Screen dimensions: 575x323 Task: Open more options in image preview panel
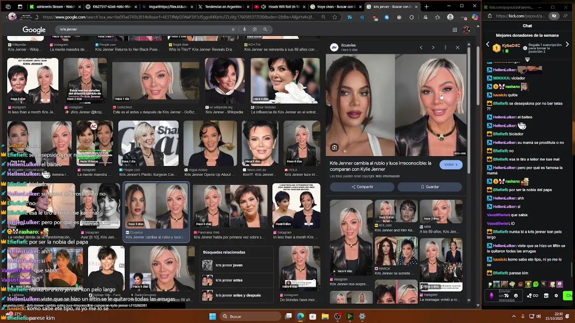coord(445,48)
